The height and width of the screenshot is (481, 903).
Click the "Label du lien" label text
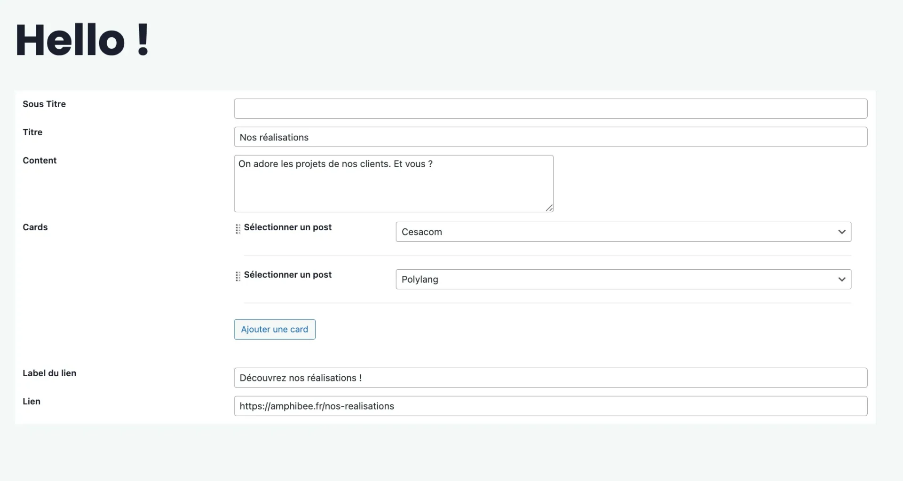point(49,373)
